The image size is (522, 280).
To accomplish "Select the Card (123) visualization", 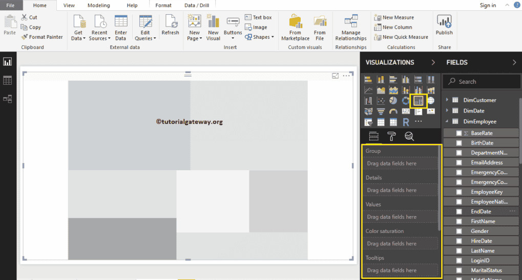I will (x=406, y=111).
